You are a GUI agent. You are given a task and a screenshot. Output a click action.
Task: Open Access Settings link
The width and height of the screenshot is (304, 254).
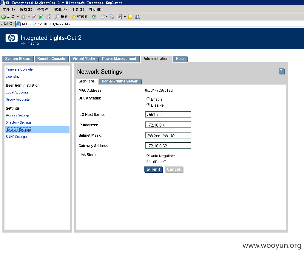pos(18,115)
